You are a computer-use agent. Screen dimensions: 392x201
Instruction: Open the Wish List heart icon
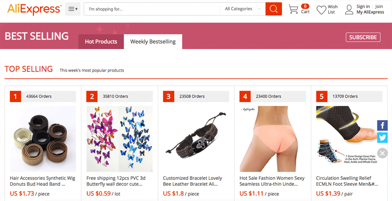[321, 10]
